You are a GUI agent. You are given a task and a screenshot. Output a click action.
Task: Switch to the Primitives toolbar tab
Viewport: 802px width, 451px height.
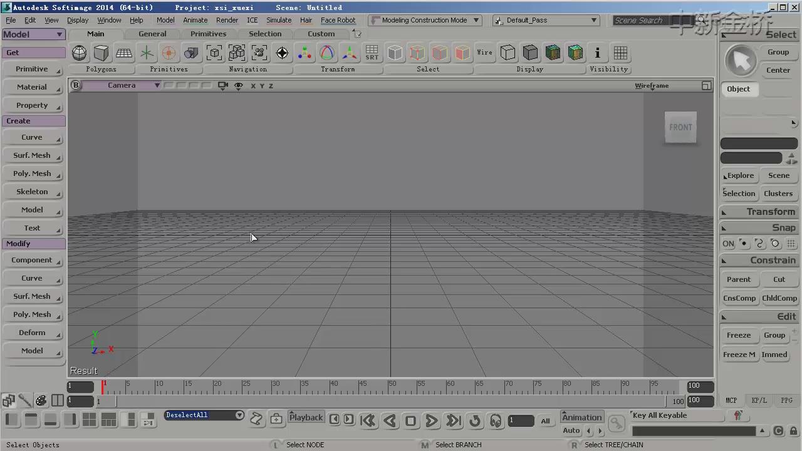208,34
